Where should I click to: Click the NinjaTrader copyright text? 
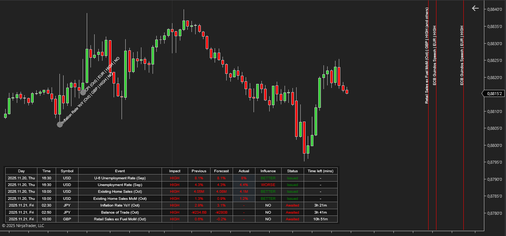coord(23,226)
